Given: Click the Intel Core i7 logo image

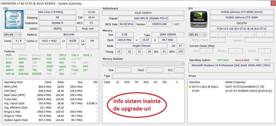Looking at the screenshot, I should coord(14,19).
